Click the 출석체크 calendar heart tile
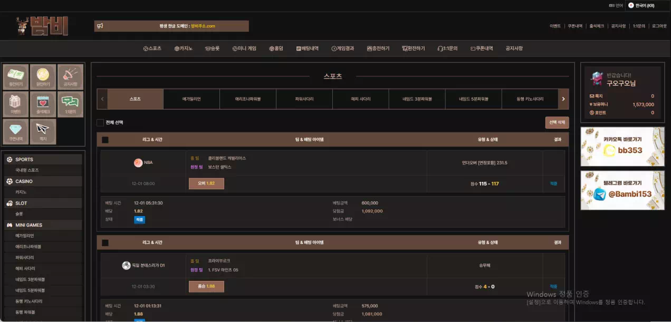The width and height of the screenshot is (671, 322). pos(43,104)
